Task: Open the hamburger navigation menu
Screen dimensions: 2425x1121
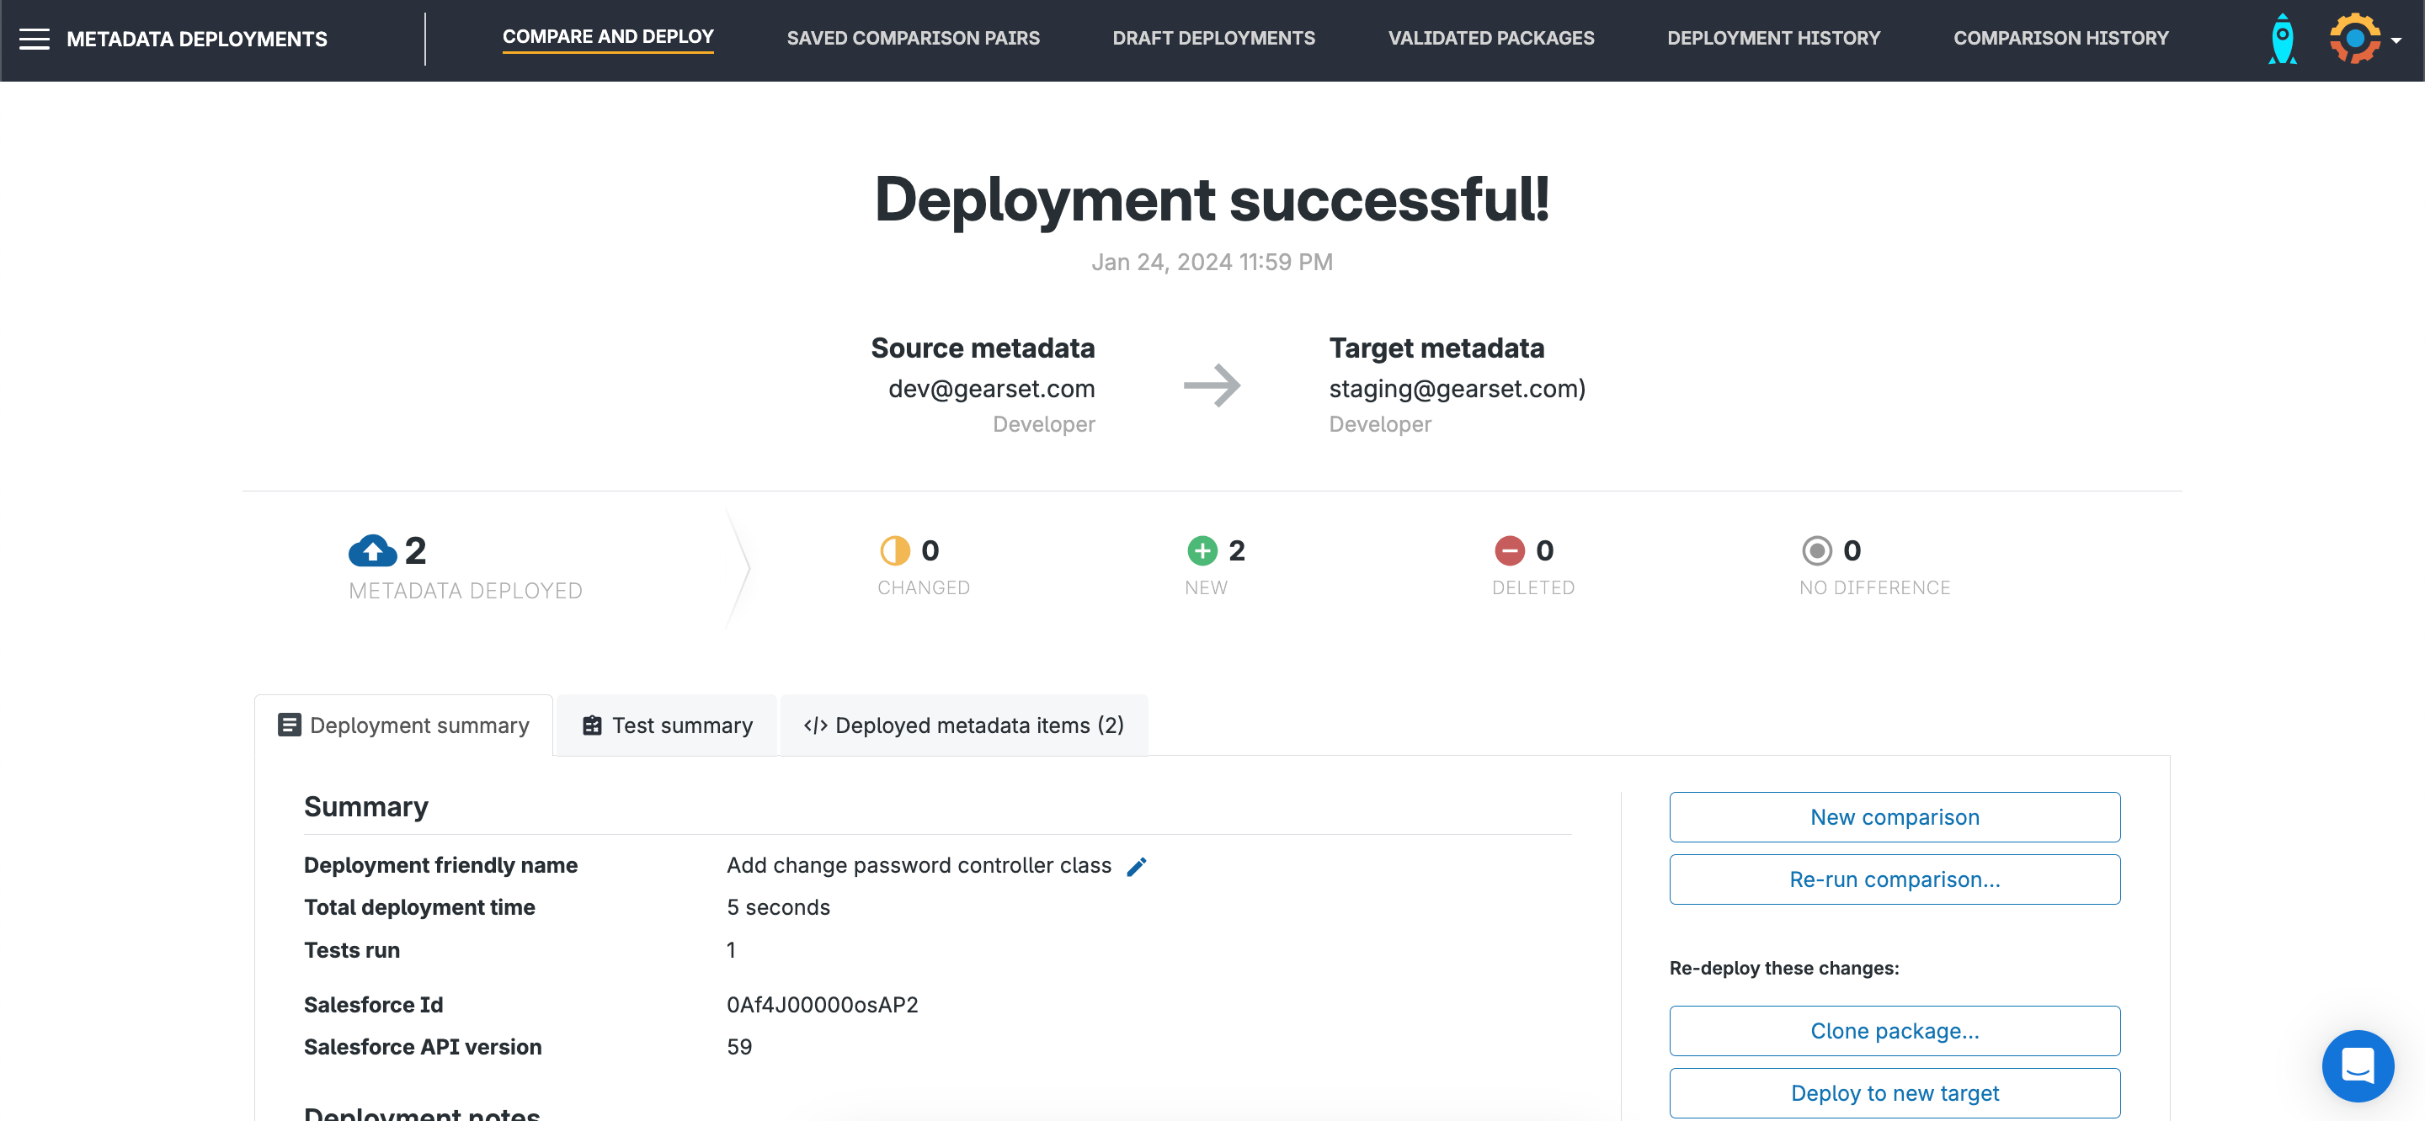Action: (x=34, y=39)
